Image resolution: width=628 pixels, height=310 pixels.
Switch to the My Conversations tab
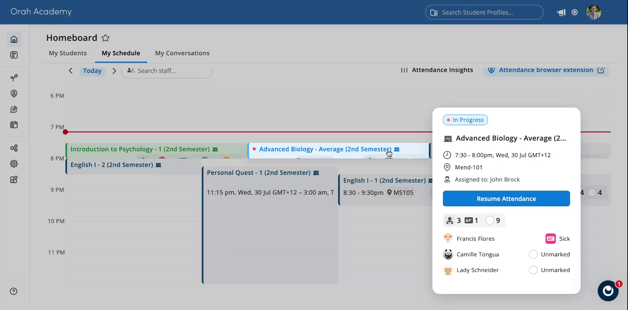(x=182, y=53)
